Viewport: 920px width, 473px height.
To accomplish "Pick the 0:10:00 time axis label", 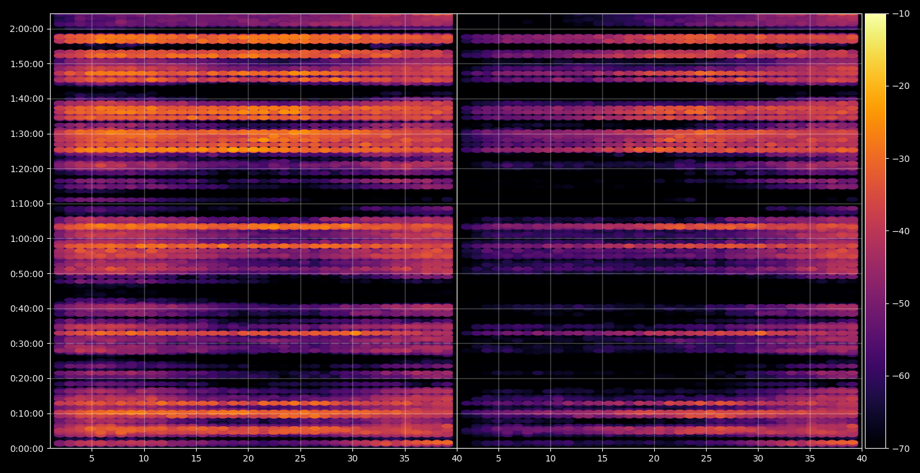I will pos(27,413).
